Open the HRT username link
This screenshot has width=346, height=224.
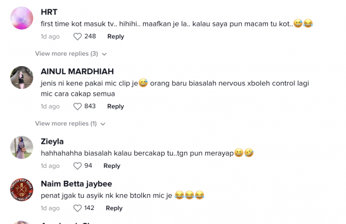click(x=49, y=12)
